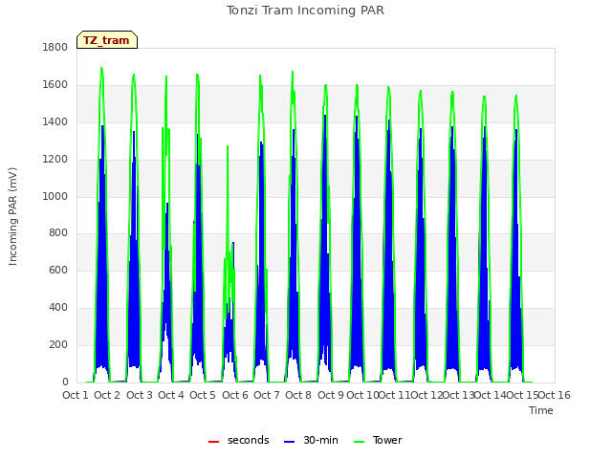Click the Oct 4 tick label
This screenshot has width=612, height=459.
[x=171, y=395]
